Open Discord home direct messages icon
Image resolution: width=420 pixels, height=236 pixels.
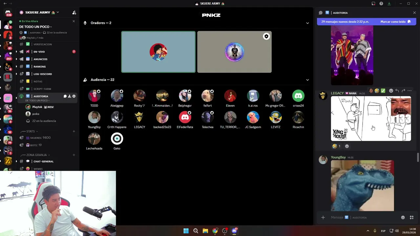[x=8, y=13]
